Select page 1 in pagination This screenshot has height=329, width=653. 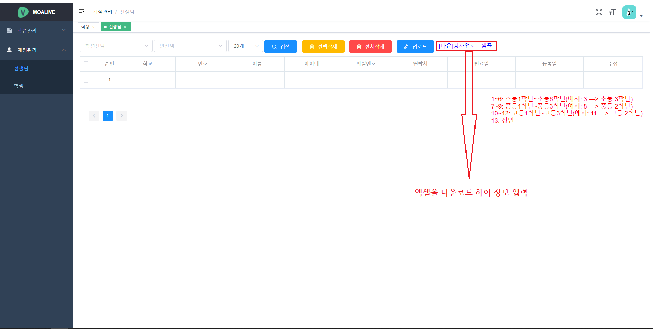click(108, 116)
